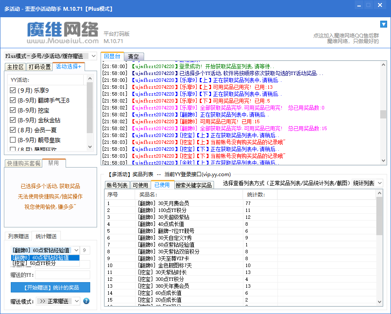Open the 搜索关键字奖品 tab
This screenshot has width=391, height=314.
point(194,185)
